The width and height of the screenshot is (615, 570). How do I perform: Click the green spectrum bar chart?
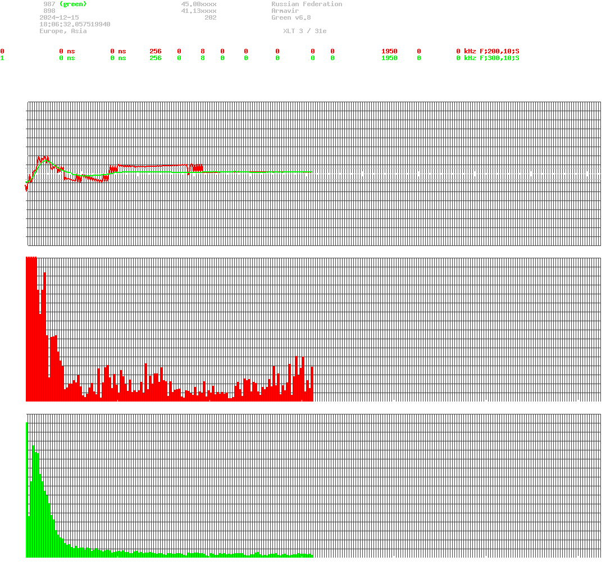point(313,485)
